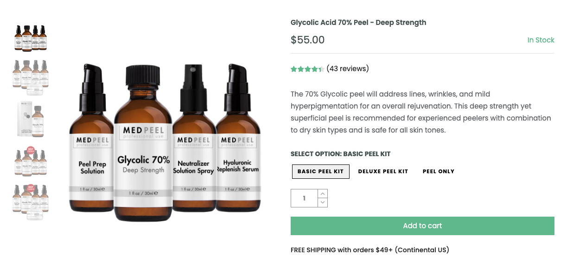The image size is (573, 267).
Task: Select the DELUXE PEEL KIT option
Action: coord(383,171)
